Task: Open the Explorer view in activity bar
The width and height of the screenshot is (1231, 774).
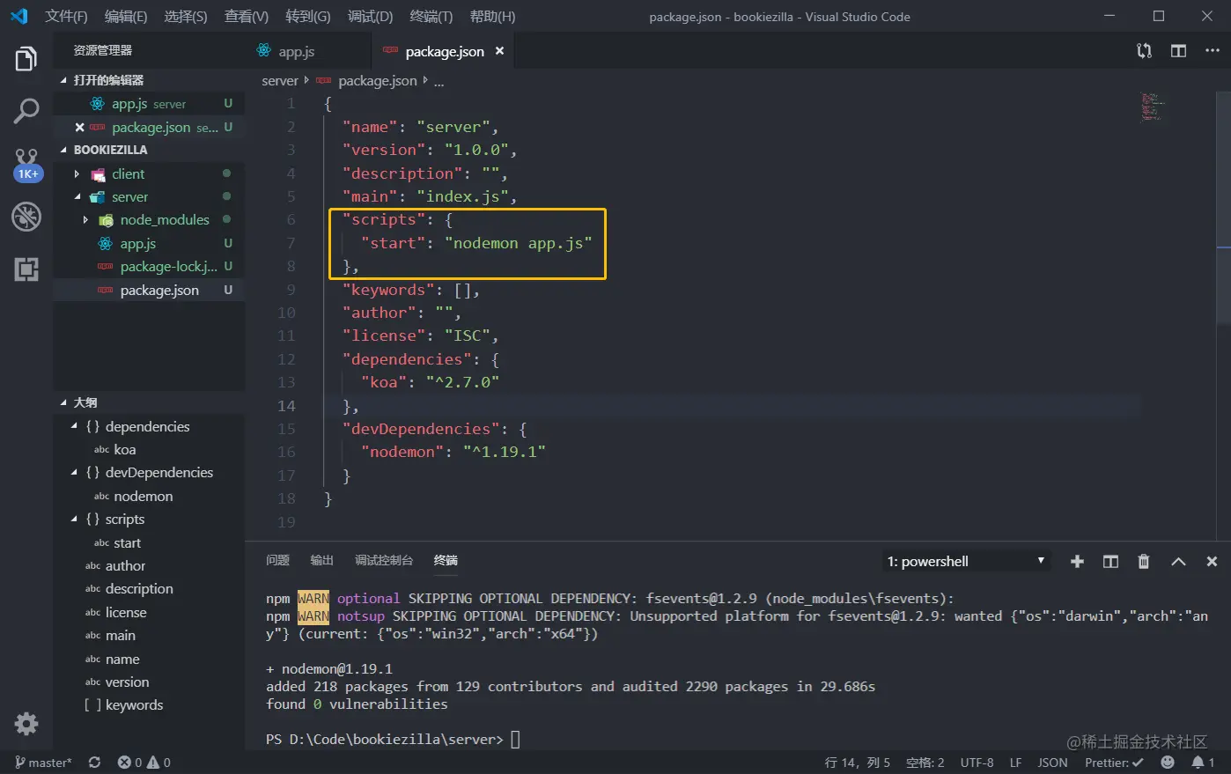Action: (26, 60)
